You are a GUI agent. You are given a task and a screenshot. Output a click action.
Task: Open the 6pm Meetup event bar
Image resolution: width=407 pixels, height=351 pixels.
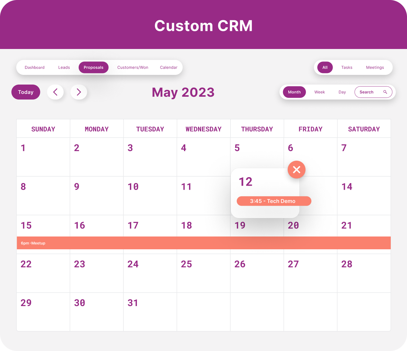pos(203,243)
